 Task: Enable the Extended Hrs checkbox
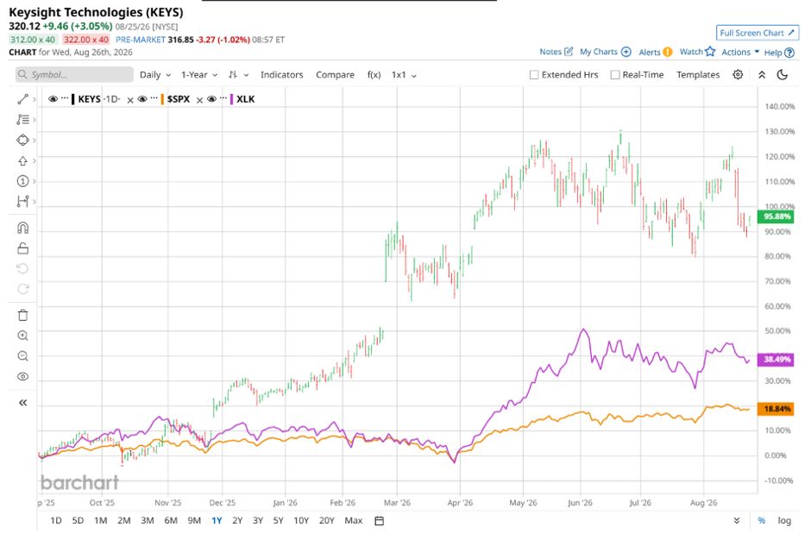click(x=534, y=75)
